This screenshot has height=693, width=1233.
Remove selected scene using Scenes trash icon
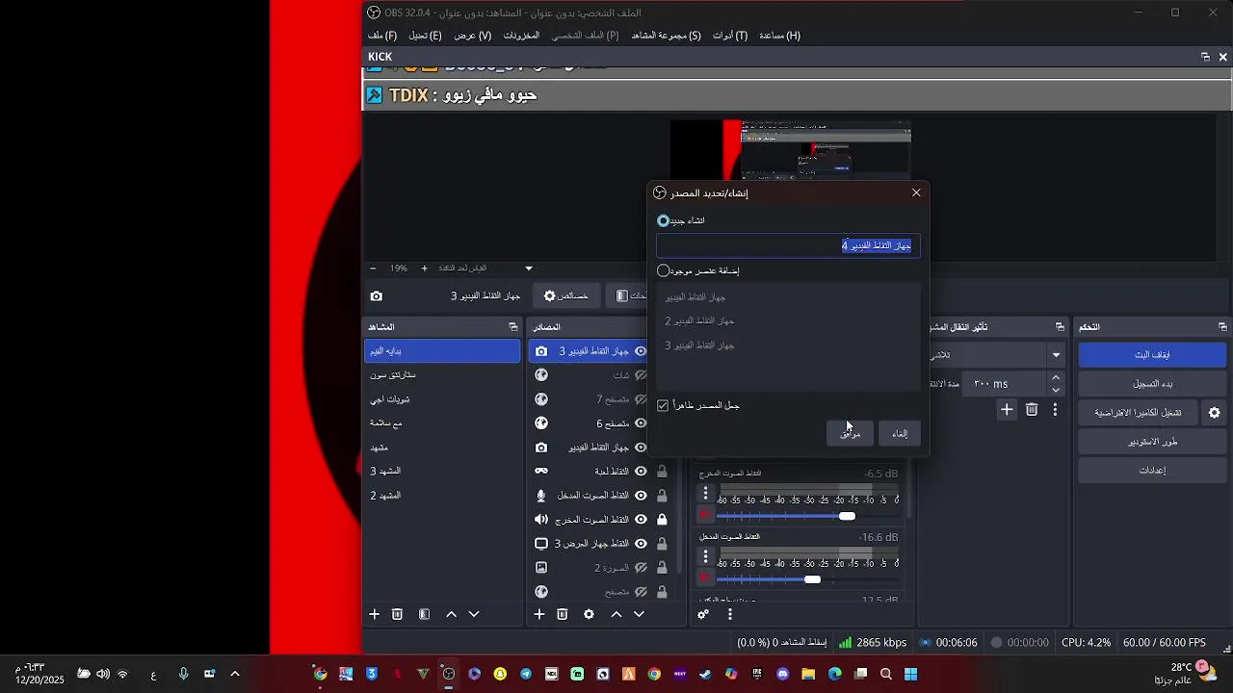point(397,614)
